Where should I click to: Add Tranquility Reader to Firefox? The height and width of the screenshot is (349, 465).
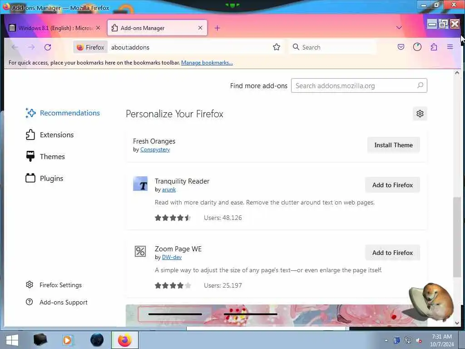[393, 185]
